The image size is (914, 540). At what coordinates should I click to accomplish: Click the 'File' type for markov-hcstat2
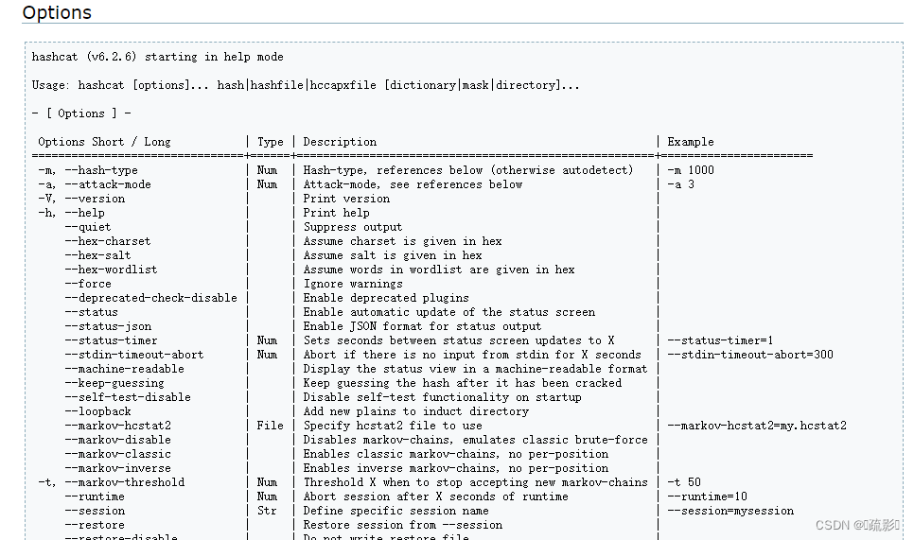[x=270, y=426]
